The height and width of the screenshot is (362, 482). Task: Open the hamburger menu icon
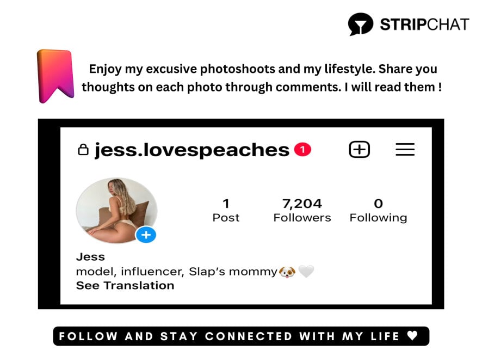[x=405, y=150]
